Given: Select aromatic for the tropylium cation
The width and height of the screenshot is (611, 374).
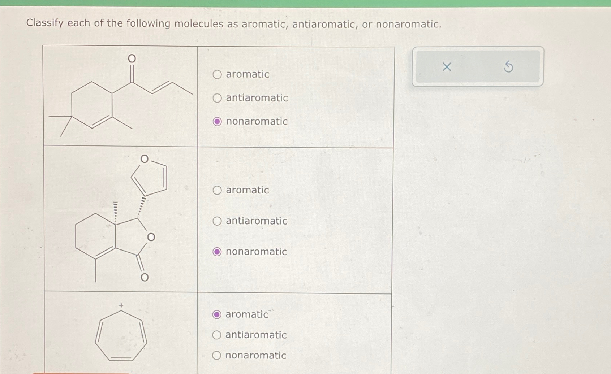Looking at the screenshot, I should click(217, 315).
